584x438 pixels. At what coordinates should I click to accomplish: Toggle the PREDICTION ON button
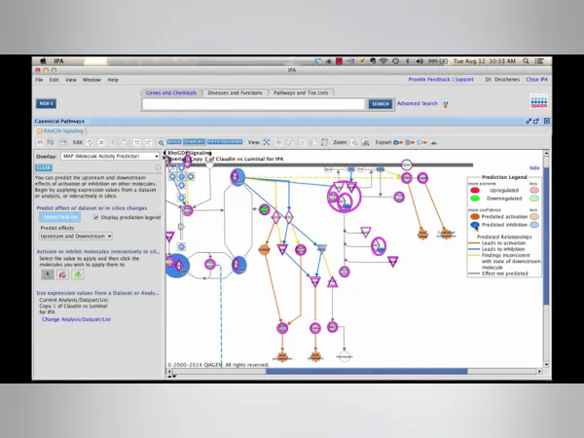click(x=60, y=217)
